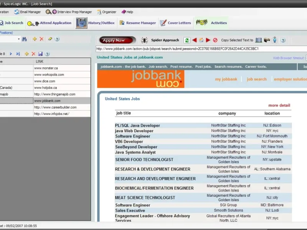Select the 'www.dice.com' link row
The width and height of the screenshot is (307, 230).
pos(62,81)
